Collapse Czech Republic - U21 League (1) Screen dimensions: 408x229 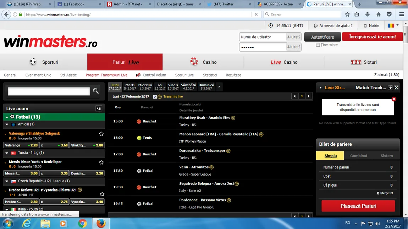7,181
